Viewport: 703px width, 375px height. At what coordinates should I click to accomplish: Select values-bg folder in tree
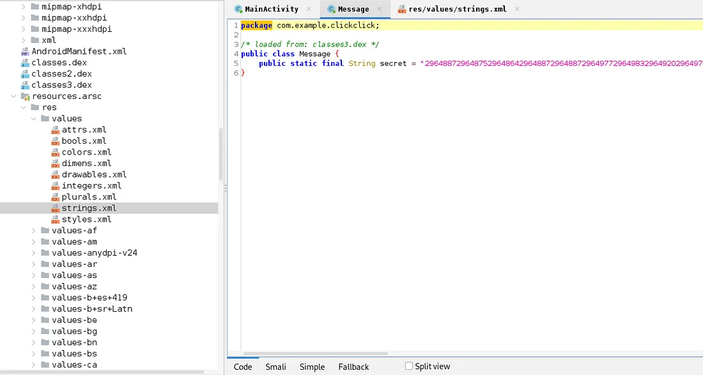click(74, 332)
